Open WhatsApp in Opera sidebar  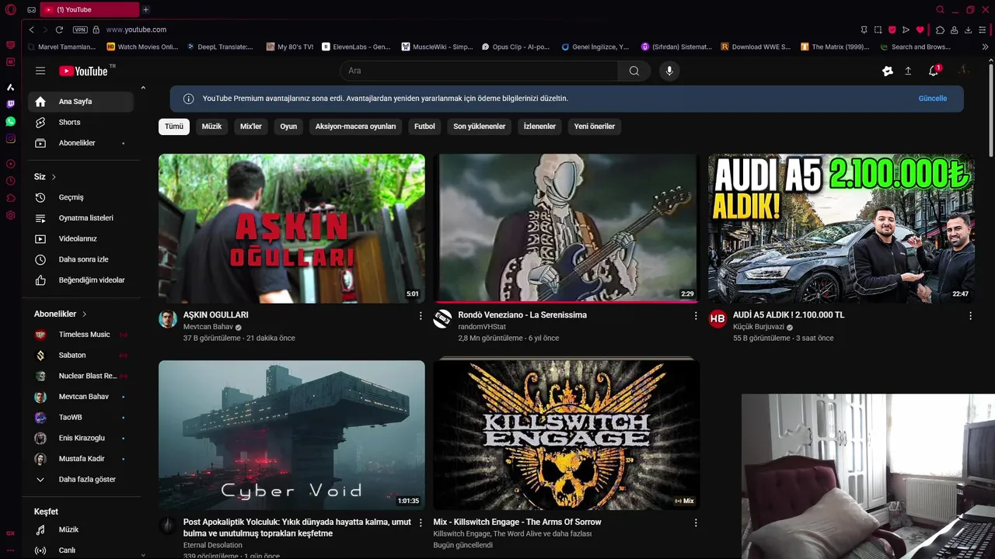(11, 122)
